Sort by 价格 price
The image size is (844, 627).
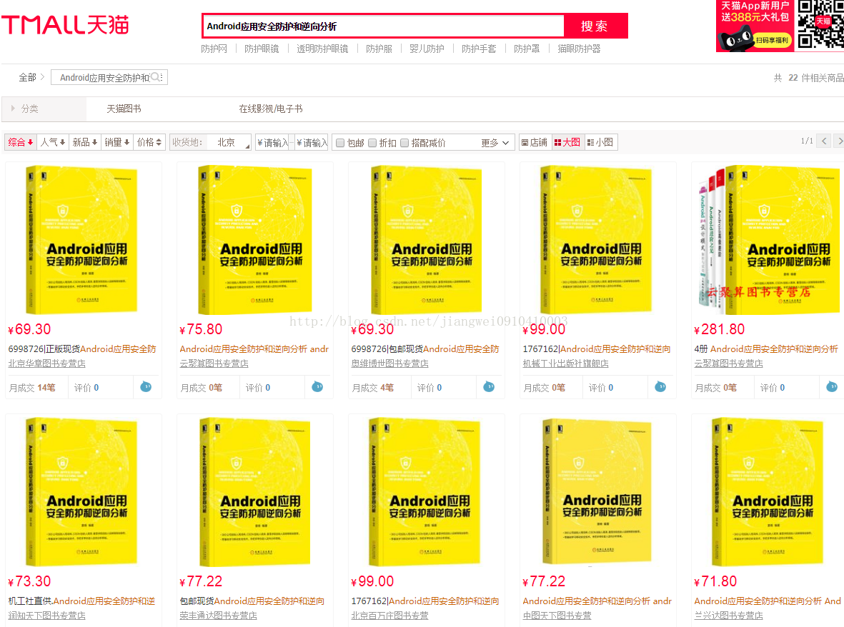[x=149, y=143]
